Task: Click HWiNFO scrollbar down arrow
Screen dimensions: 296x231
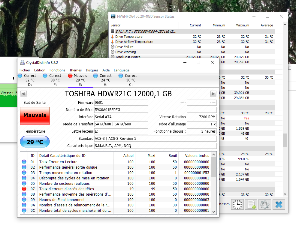Action: [x=285, y=194]
